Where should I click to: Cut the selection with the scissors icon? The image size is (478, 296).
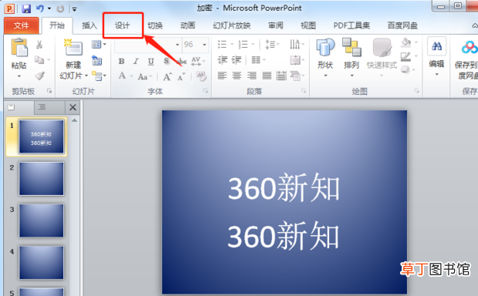pyautogui.click(x=39, y=45)
